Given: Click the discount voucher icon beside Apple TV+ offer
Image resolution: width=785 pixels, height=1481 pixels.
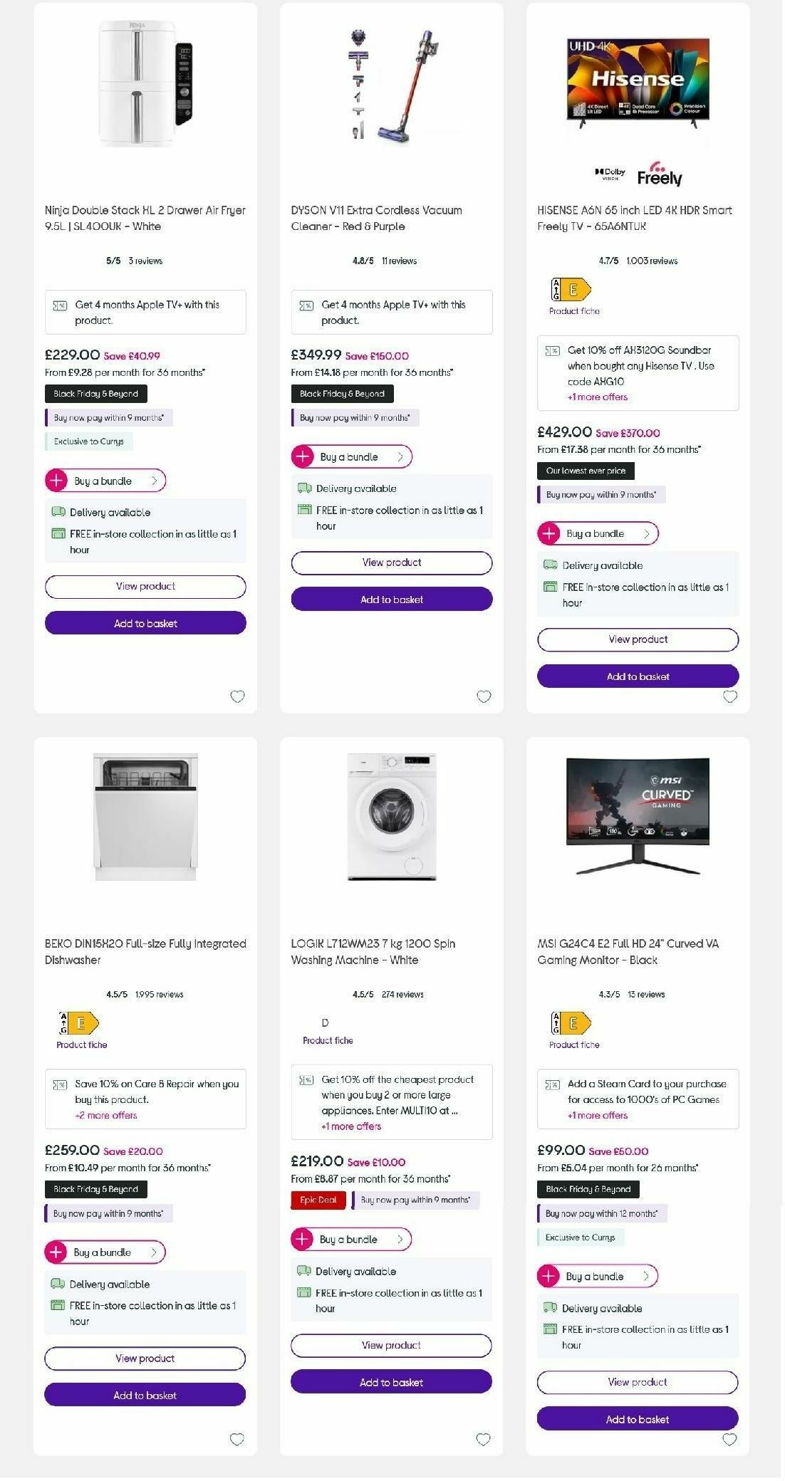Looking at the screenshot, I should click(59, 304).
